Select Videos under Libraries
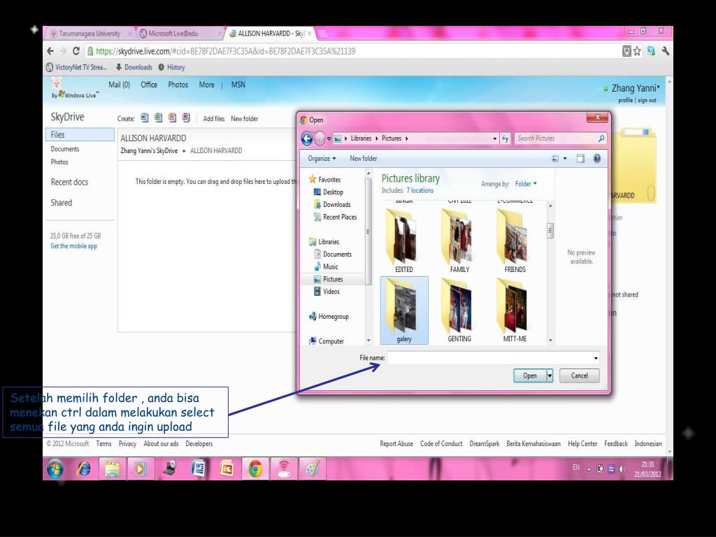The width and height of the screenshot is (716, 537). (x=327, y=292)
